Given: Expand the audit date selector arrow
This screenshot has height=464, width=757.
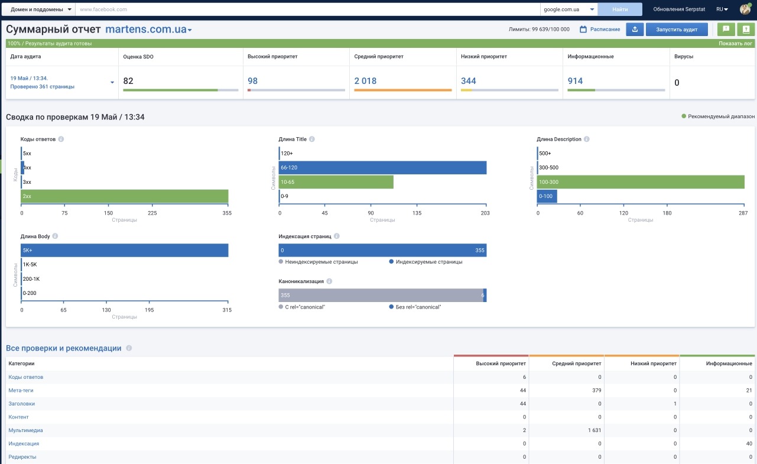Looking at the screenshot, I should (112, 83).
